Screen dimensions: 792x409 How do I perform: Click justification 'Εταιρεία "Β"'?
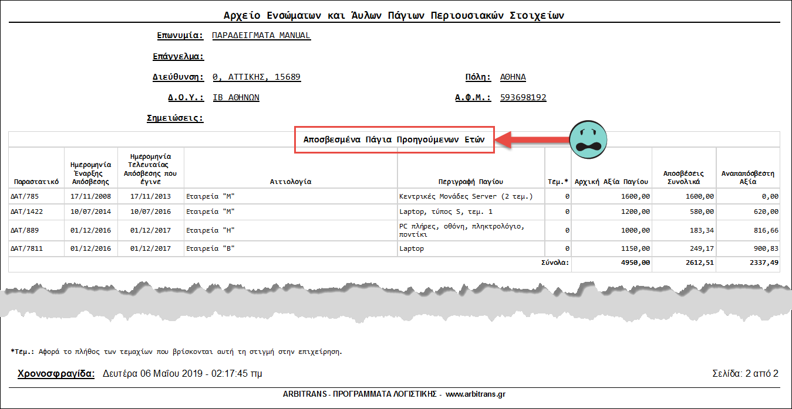click(x=210, y=248)
